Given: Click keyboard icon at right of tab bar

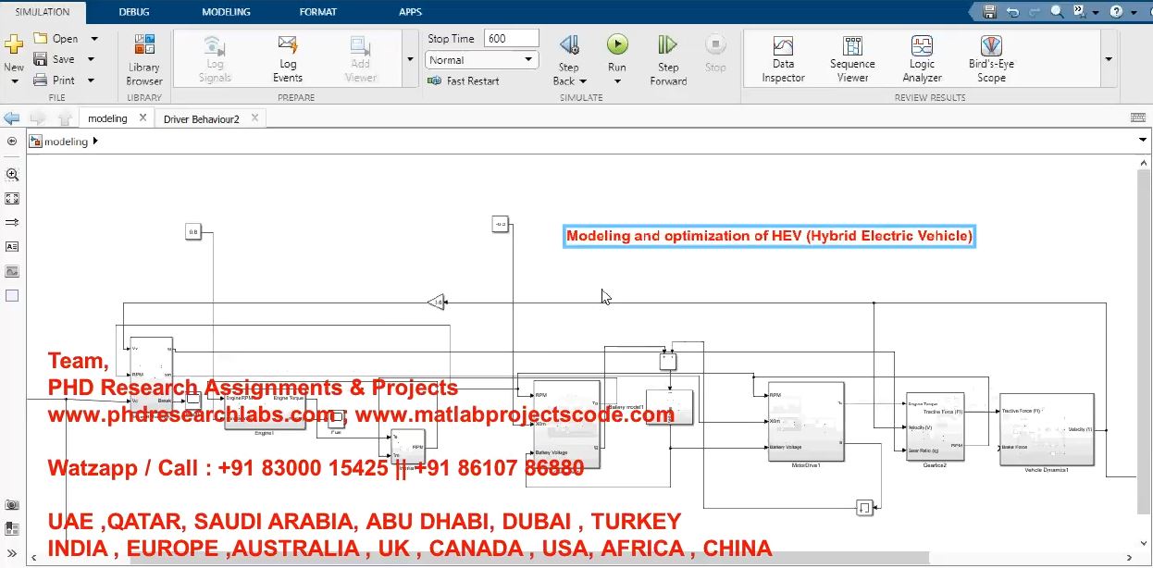Looking at the screenshot, I should pyautogui.click(x=1138, y=117).
